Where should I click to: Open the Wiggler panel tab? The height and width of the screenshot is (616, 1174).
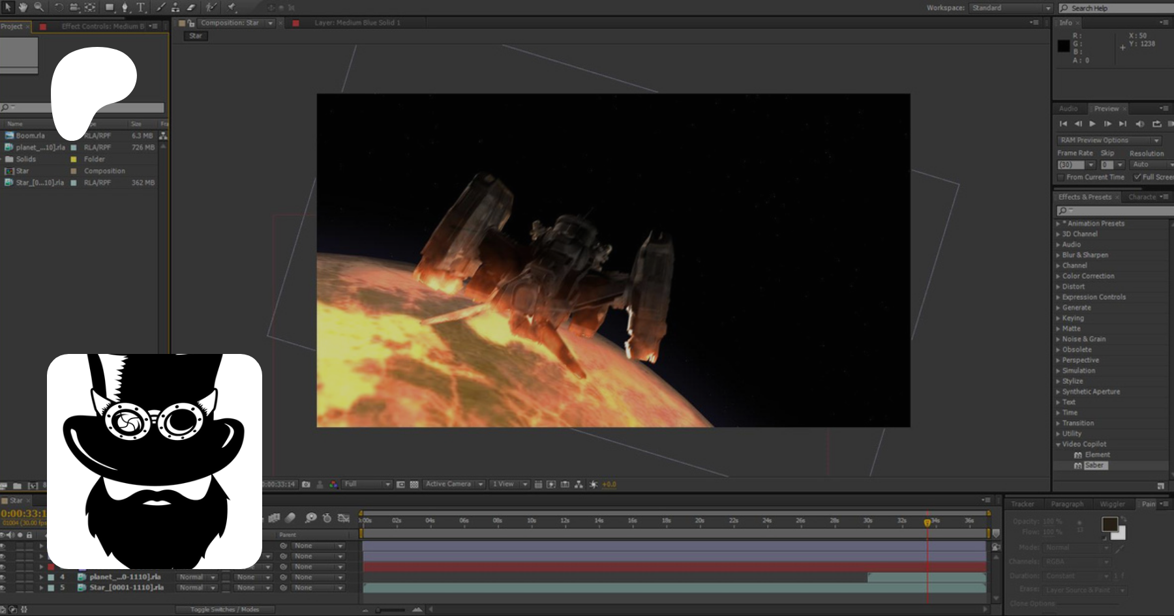click(1112, 504)
